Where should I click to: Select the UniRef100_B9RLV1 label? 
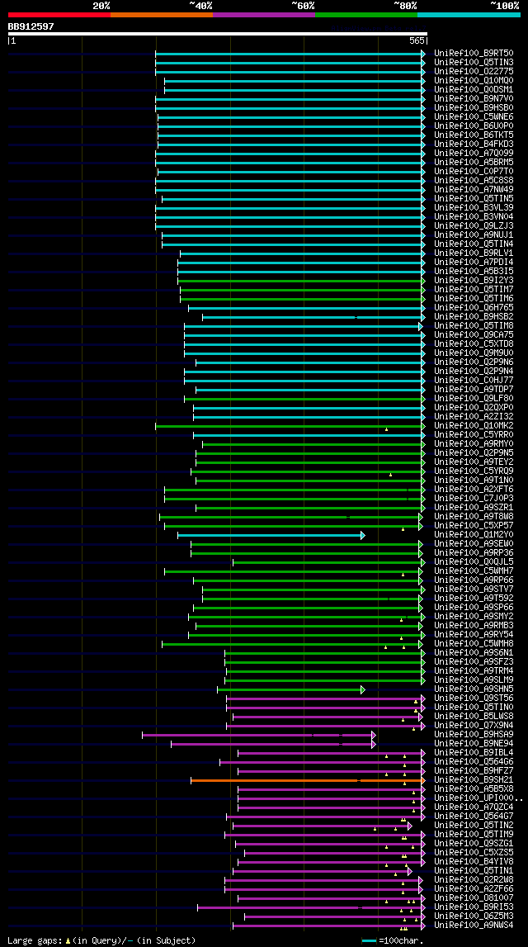pos(474,253)
